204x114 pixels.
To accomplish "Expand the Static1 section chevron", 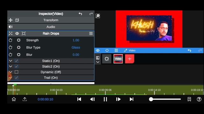I will click(x=11, y=61).
